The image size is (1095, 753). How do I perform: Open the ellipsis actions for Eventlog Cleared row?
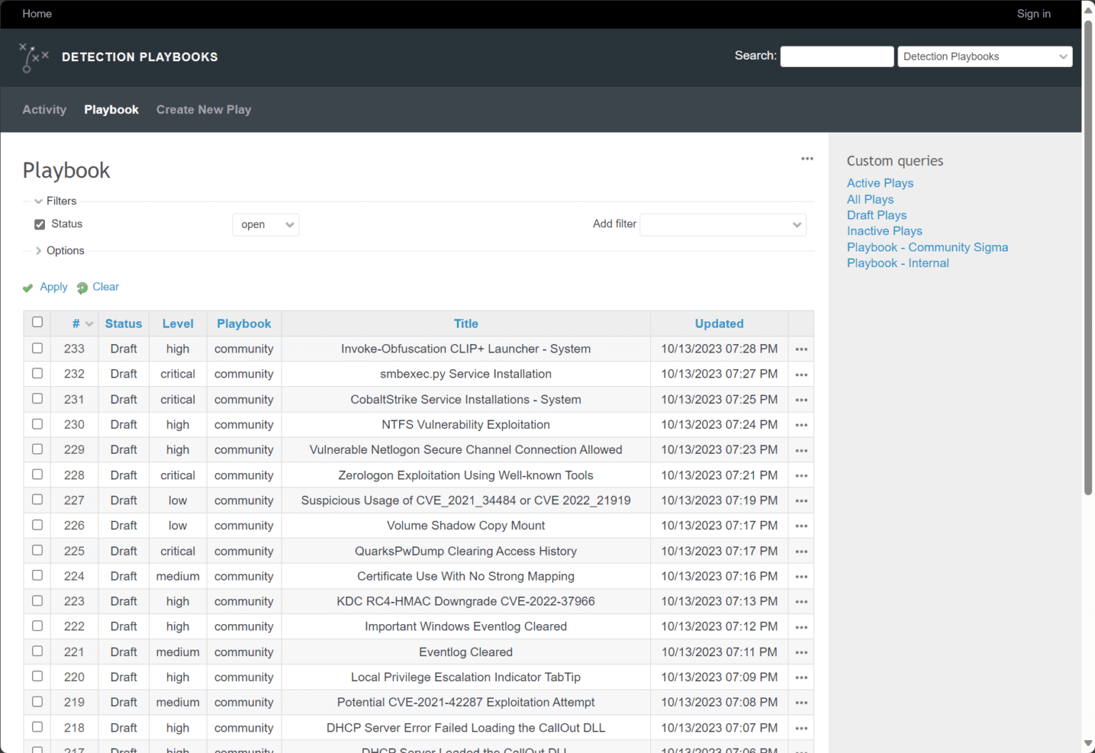[801, 651]
